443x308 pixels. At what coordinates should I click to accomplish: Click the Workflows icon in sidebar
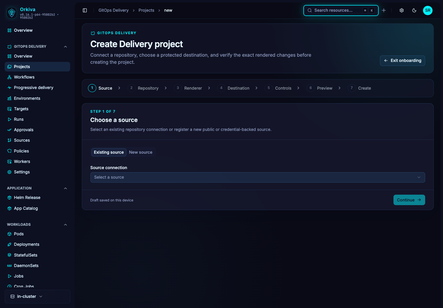[x=10, y=77]
